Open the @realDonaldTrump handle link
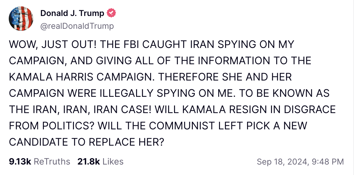The image size is (354, 175). click(x=77, y=26)
